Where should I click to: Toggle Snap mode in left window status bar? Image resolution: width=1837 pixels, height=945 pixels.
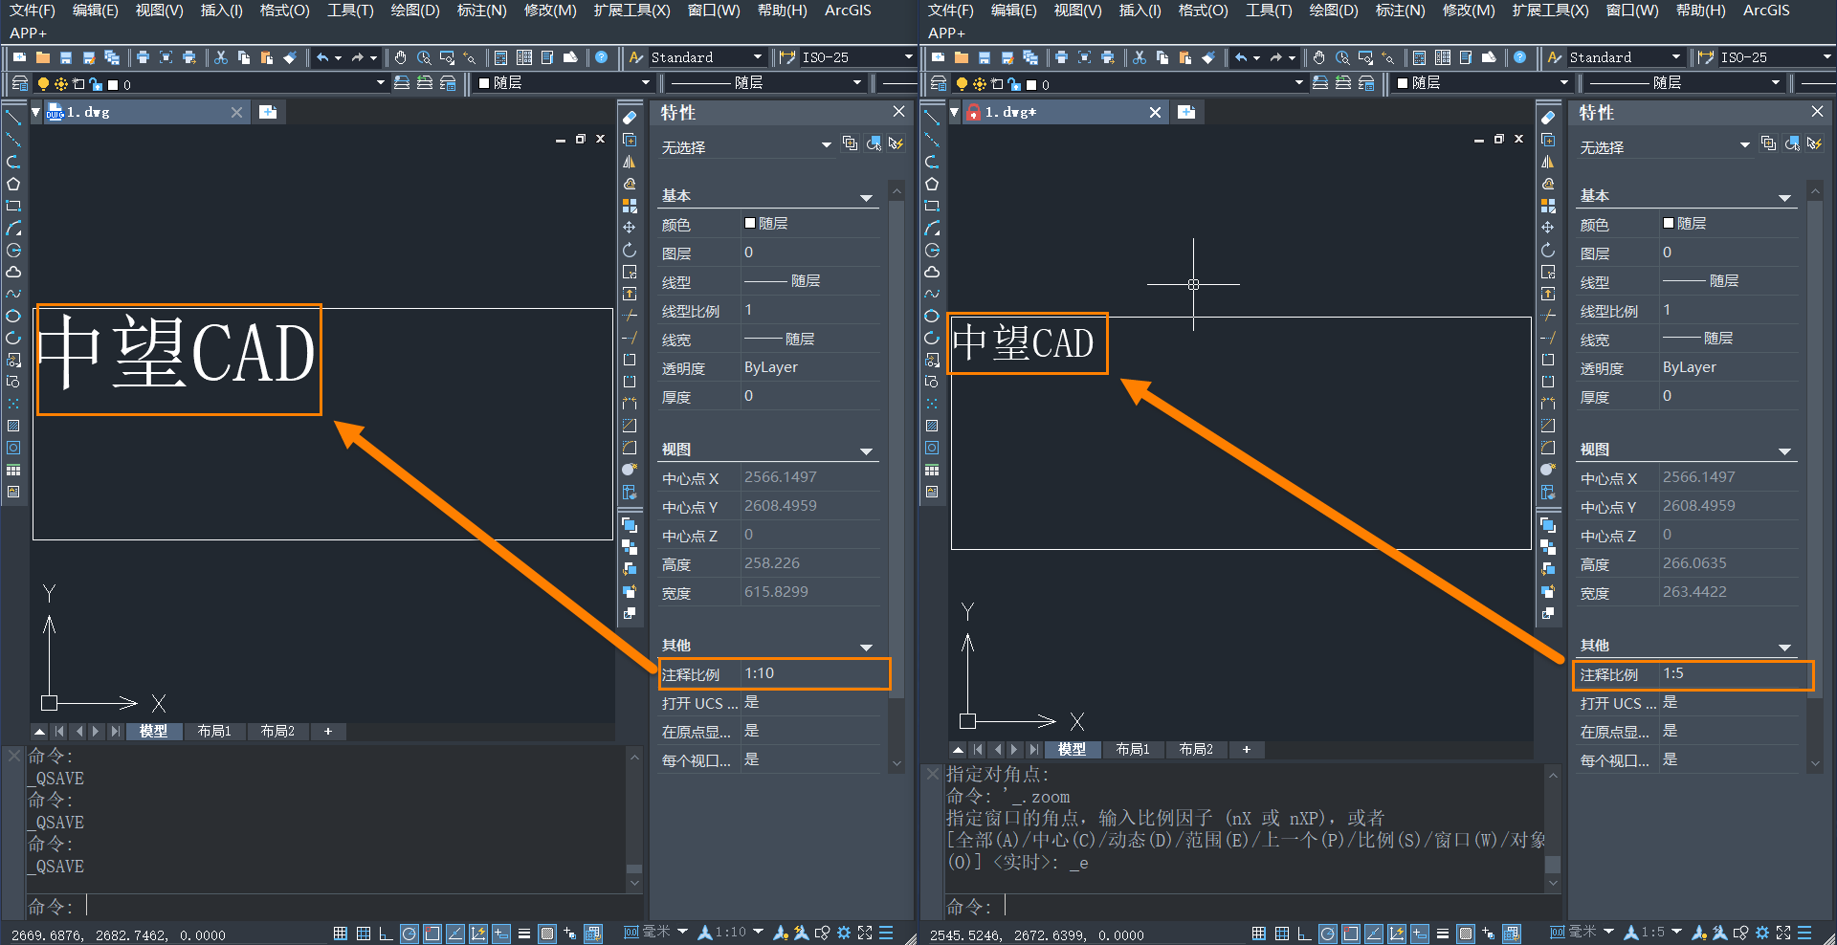(x=341, y=934)
